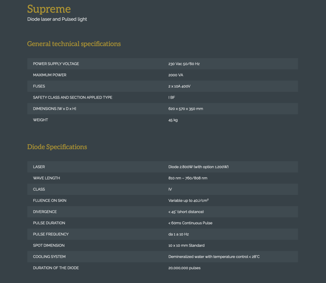Click the class IV value

pyautogui.click(x=170, y=189)
